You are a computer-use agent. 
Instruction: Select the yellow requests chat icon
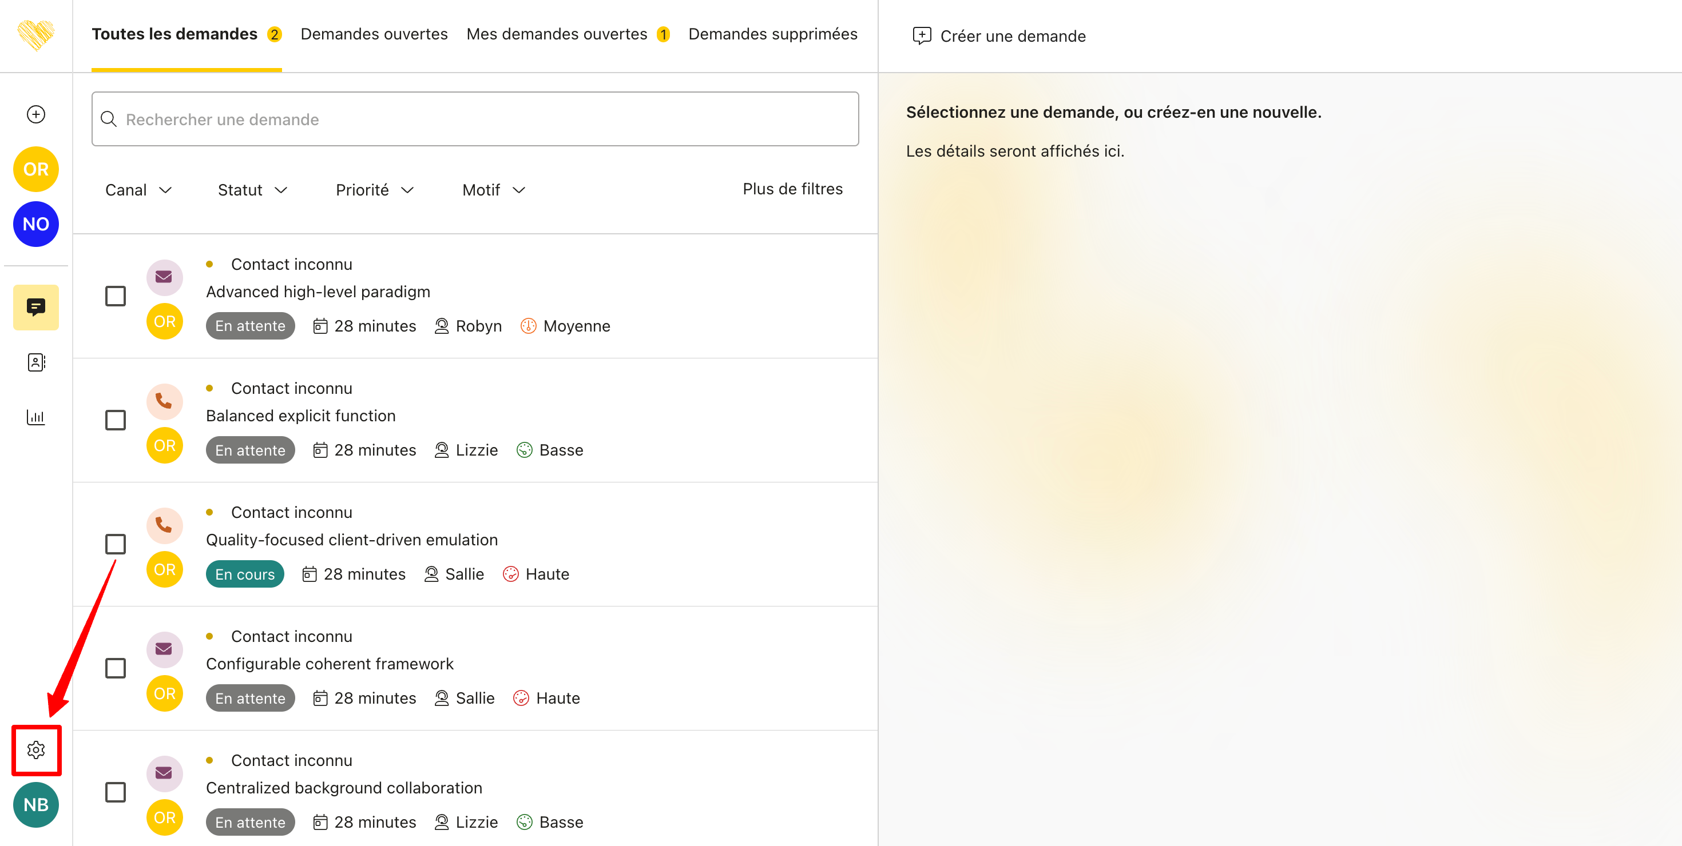36,306
